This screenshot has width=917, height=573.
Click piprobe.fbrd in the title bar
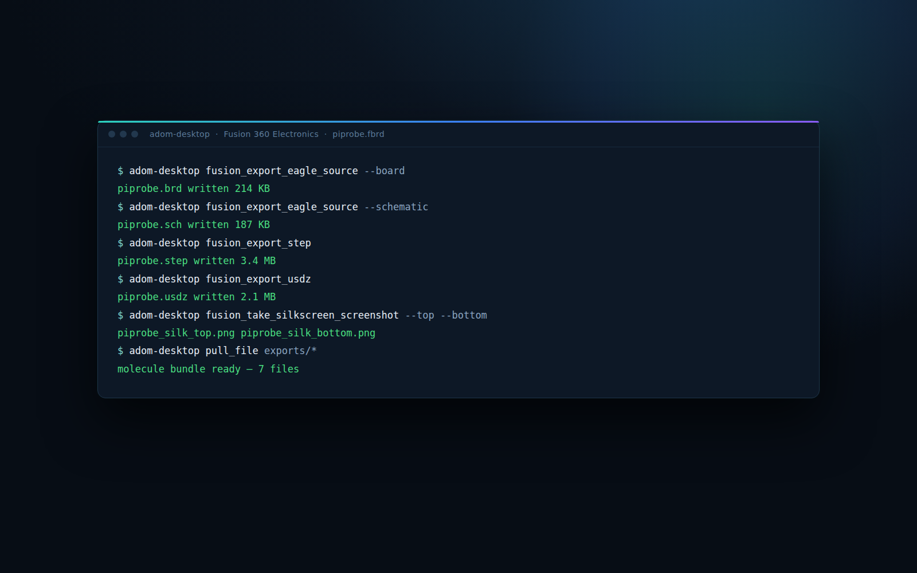click(358, 134)
